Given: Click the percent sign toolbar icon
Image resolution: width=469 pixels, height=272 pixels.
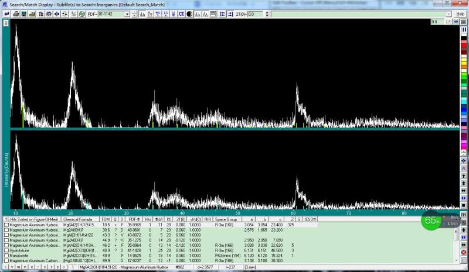Looking at the screenshot, I should coord(73,13).
